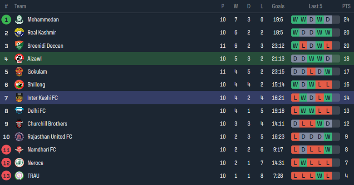Click the green rank 1 position badge
Screen dimensions: 354x185
6,20
